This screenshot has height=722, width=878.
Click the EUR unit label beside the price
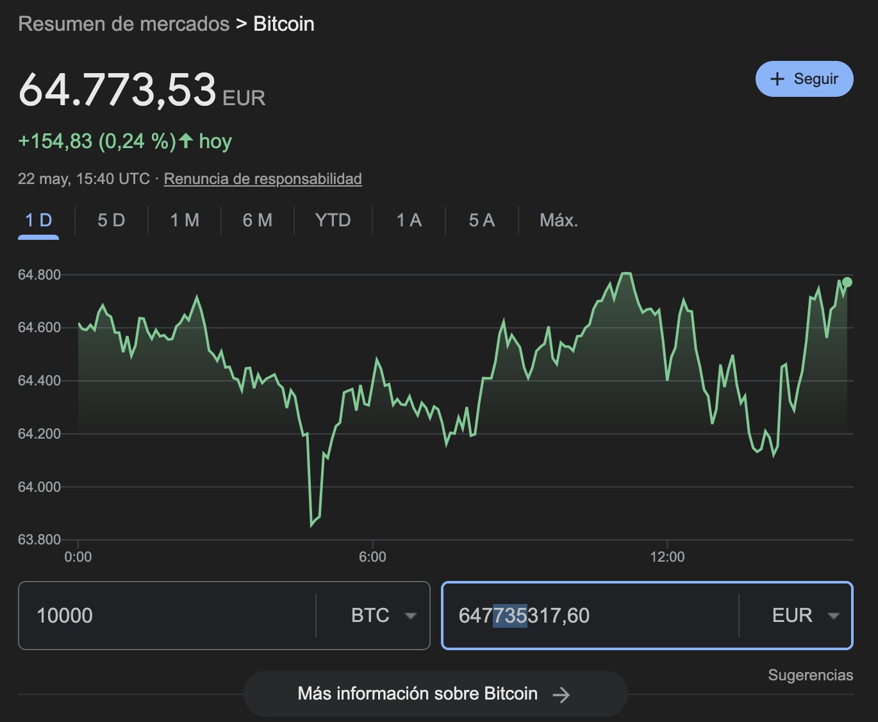[x=244, y=98]
